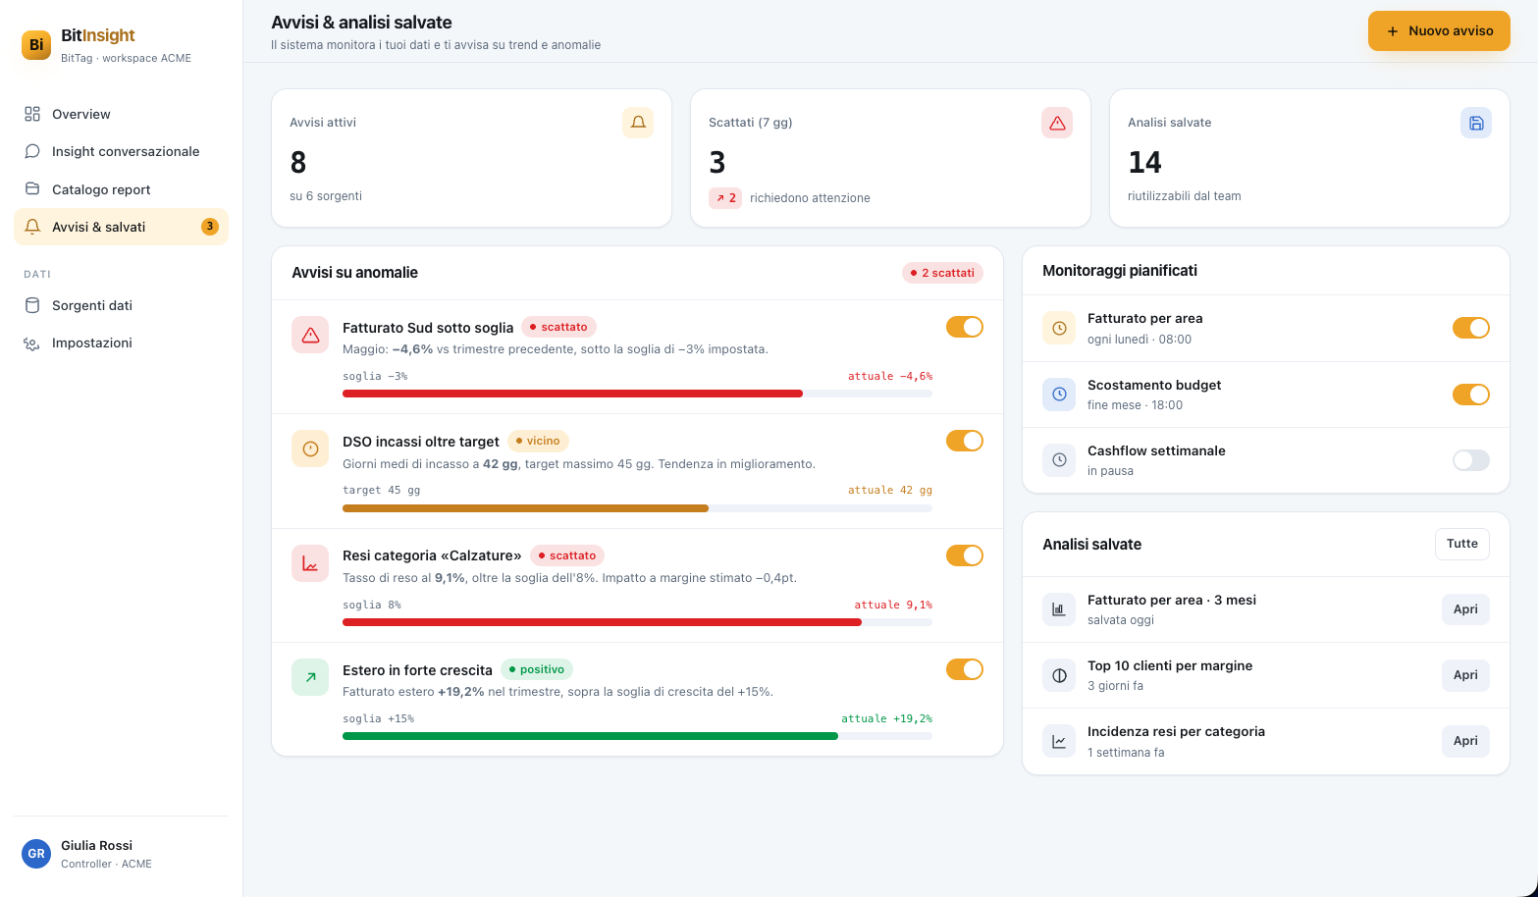Click the red warning icon for Fatturato Sud alert

pyautogui.click(x=310, y=335)
